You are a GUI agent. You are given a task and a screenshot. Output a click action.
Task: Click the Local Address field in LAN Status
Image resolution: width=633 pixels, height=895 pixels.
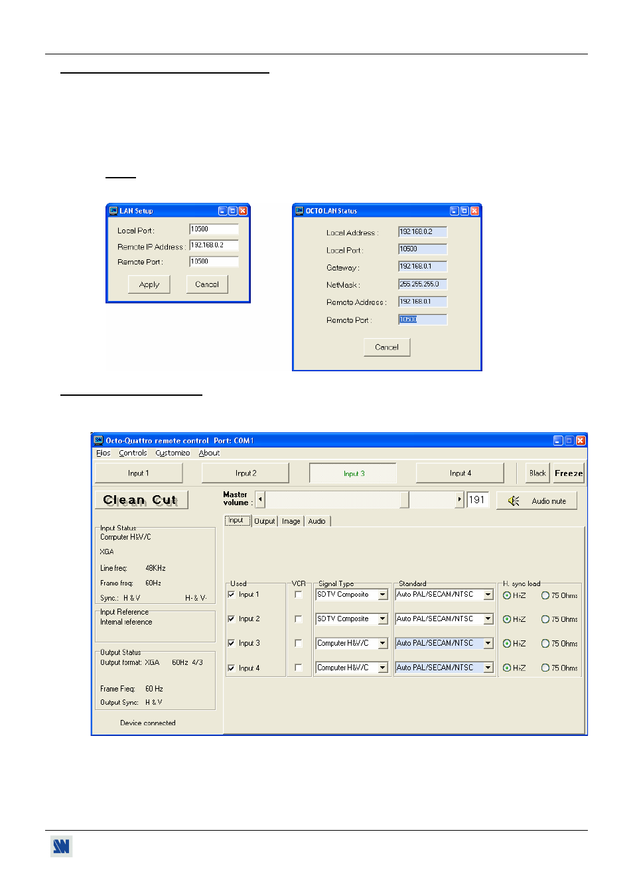pos(423,232)
